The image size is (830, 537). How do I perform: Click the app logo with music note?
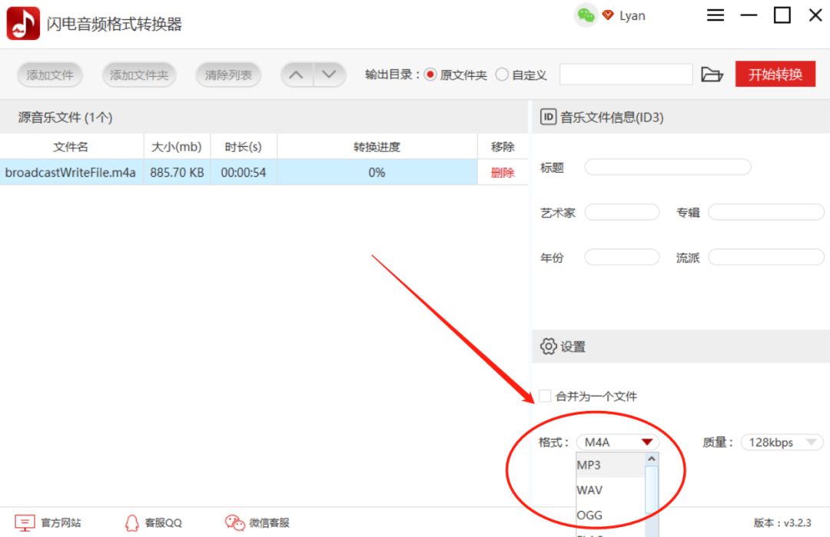[23, 23]
